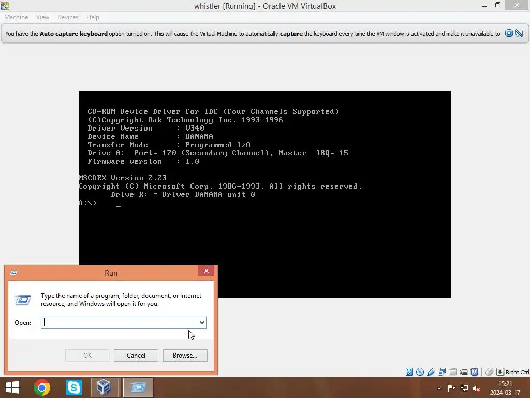Launch Google Chrome from taskbar
Screen dimensions: 530x398
42,388
